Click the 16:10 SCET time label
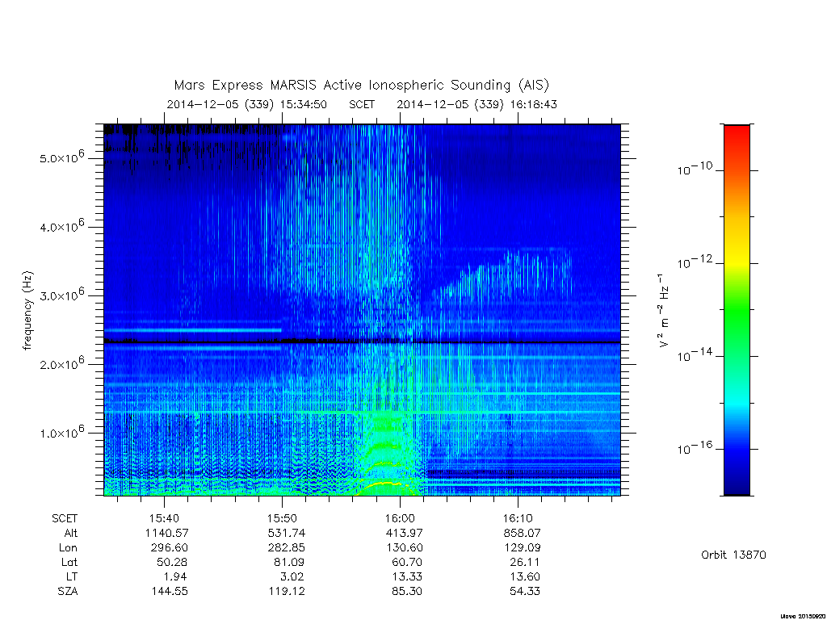Image resolution: width=827 pixels, height=620 pixels. [x=518, y=518]
